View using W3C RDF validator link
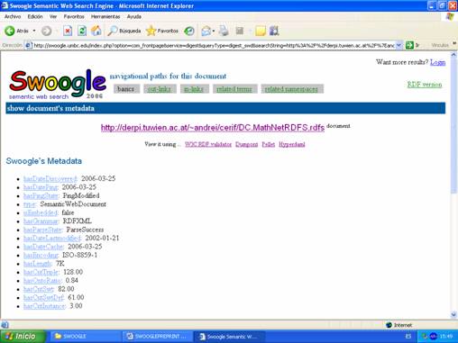The height and width of the screenshot is (343, 458). pyautogui.click(x=208, y=144)
